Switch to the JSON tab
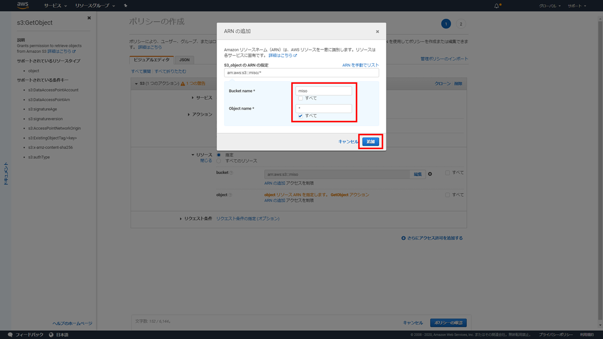This screenshot has width=603, height=339. click(x=184, y=60)
